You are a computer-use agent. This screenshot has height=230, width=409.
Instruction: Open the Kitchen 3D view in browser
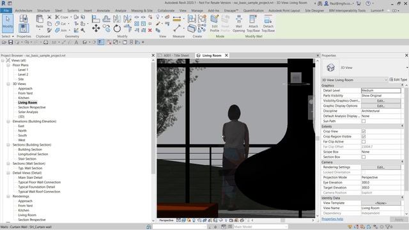pos(24,98)
